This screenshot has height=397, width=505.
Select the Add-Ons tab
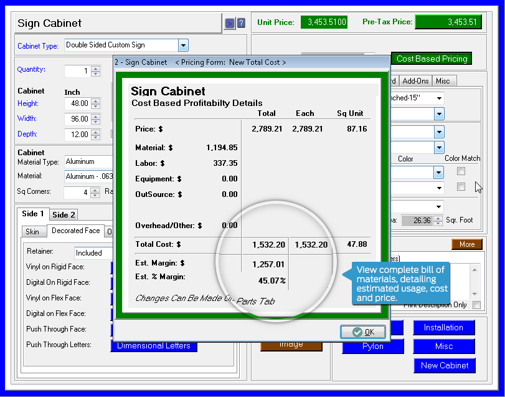[415, 81]
